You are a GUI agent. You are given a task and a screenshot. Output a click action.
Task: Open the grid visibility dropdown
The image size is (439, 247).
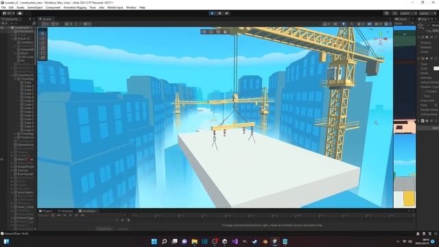68,24
